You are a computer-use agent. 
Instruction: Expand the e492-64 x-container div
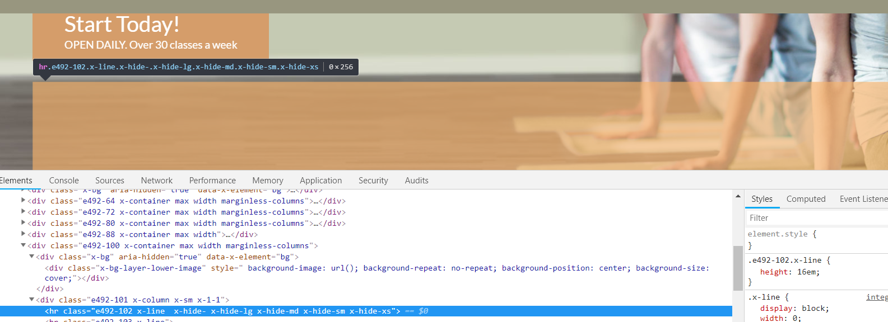pos(23,200)
